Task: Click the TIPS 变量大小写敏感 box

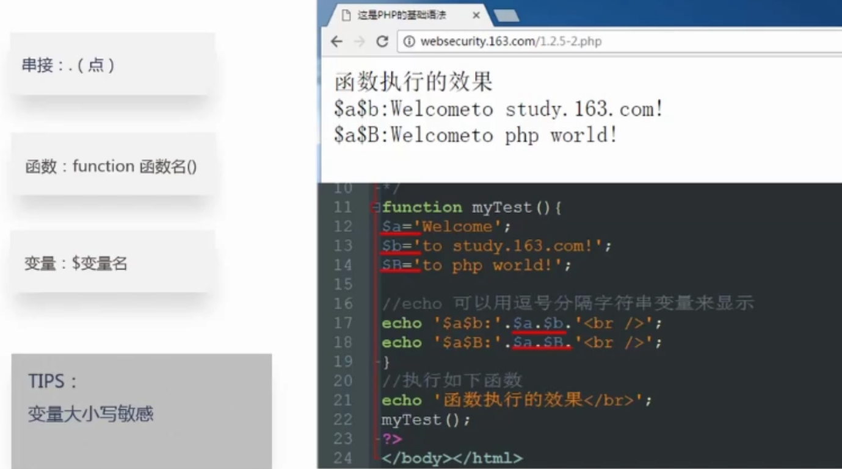Action: click(142, 411)
